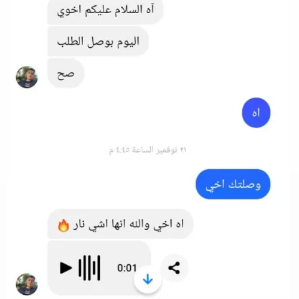Viewport: 299px width, 299px height.
Task: Tap the صح message bubble
Action: 66,74
